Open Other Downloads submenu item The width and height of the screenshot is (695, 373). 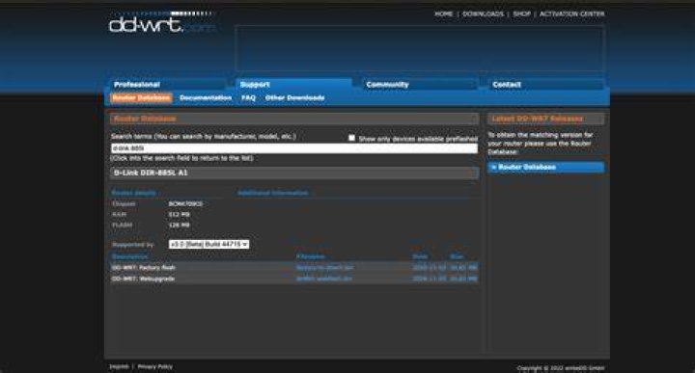coord(294,97)
